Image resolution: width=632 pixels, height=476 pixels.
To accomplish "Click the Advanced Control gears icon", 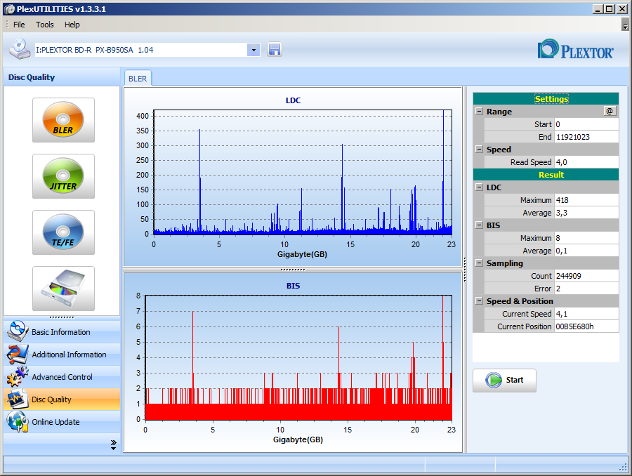I will (18, 376).
